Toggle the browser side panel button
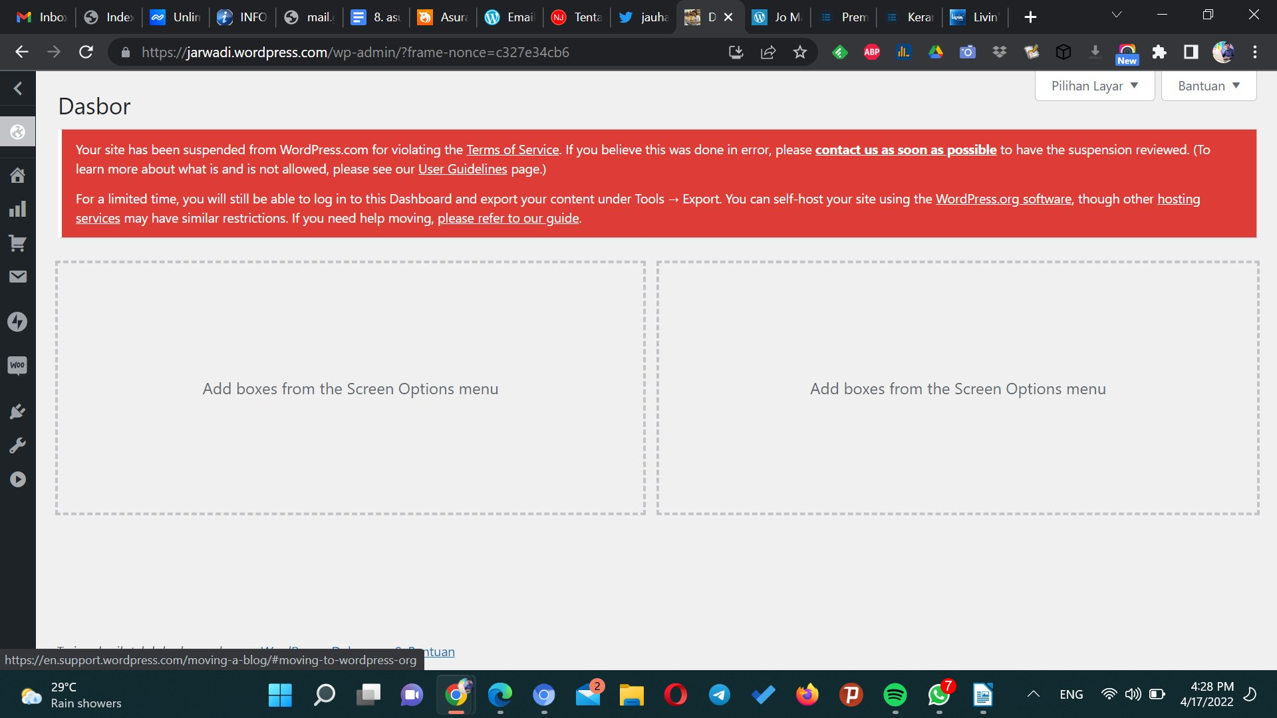1277x718 pixels. (x=1191, y=52)
